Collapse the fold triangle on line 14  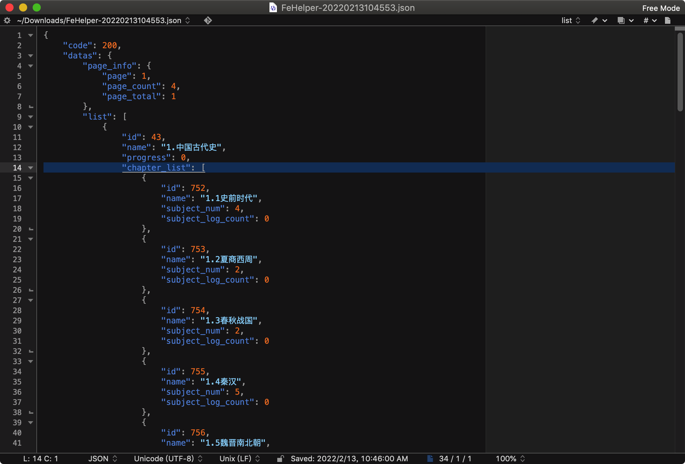tap(31, 168)
